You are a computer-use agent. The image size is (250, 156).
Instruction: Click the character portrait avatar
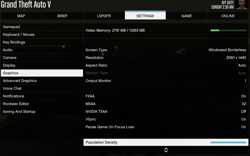coord(242,5)
